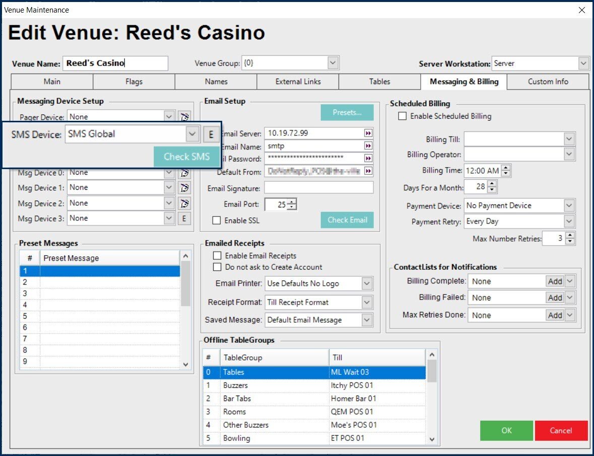Click the icon button beside Msg Device 2

pyautogui.click(x=185, y=203)
